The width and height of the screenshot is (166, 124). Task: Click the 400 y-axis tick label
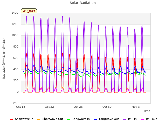tap(16, 69)
